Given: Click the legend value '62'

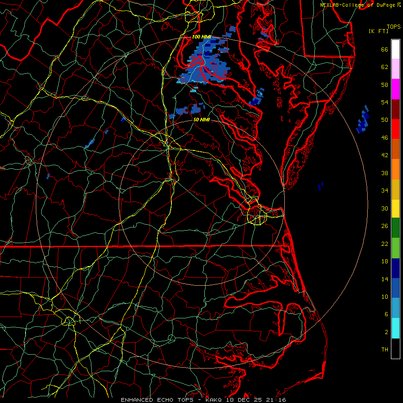Looking at the screenshot, I should [x=385, y=67].
